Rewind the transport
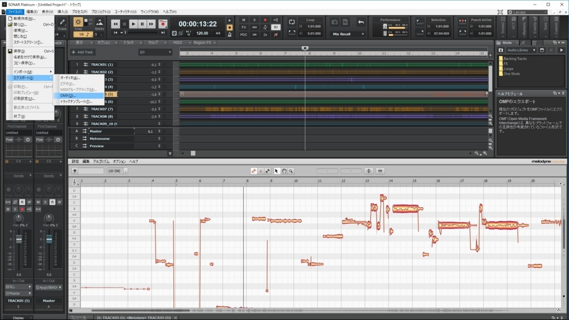The width and height of the screenshot is (569, 320). click(116, 24)
